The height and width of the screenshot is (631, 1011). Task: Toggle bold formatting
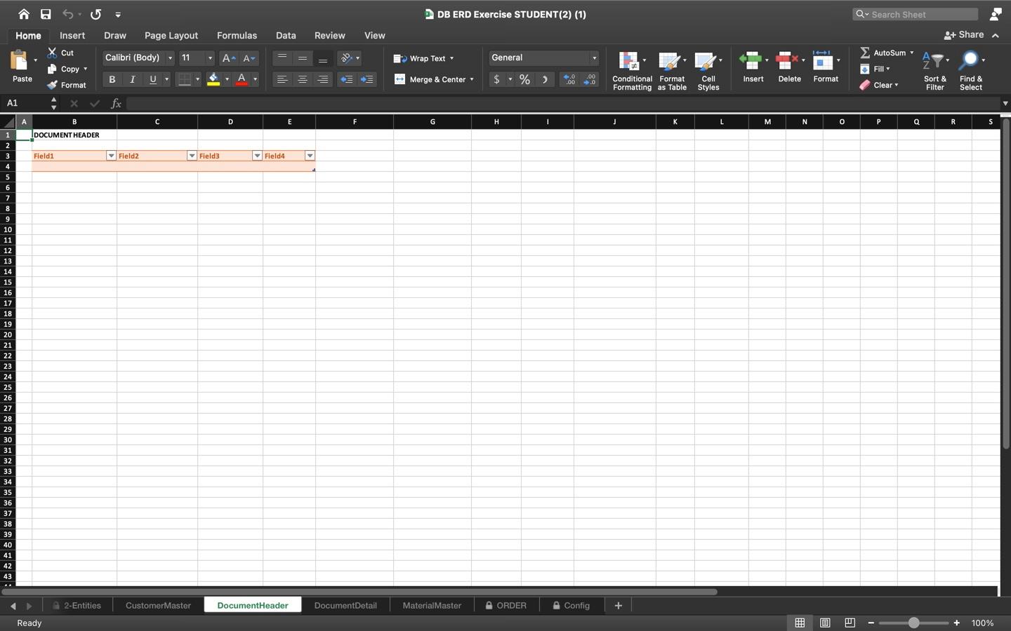tap(112, 79)
